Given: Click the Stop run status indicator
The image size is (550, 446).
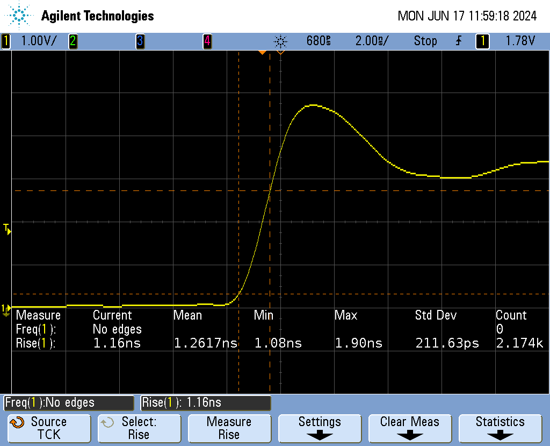Looking at the screenshot, I should click(425, 41).
